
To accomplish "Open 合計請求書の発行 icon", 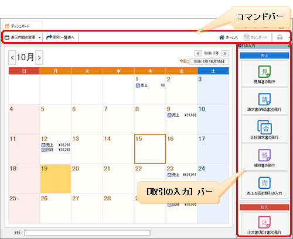I will click(264, 129).
